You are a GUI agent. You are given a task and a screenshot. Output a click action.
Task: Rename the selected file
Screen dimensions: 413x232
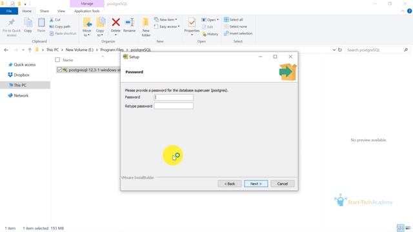[x=129, y=26]
